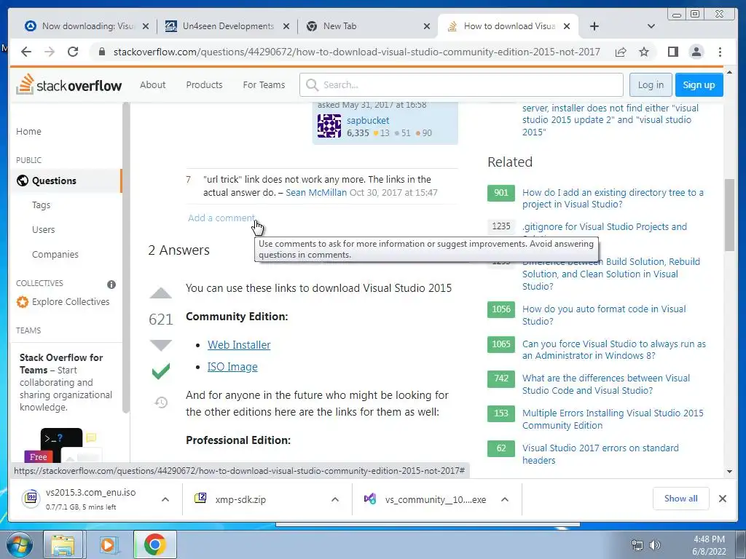This screenshot has height=559, width=746.
Task: Open the About menu item
Action: (153, 84)
